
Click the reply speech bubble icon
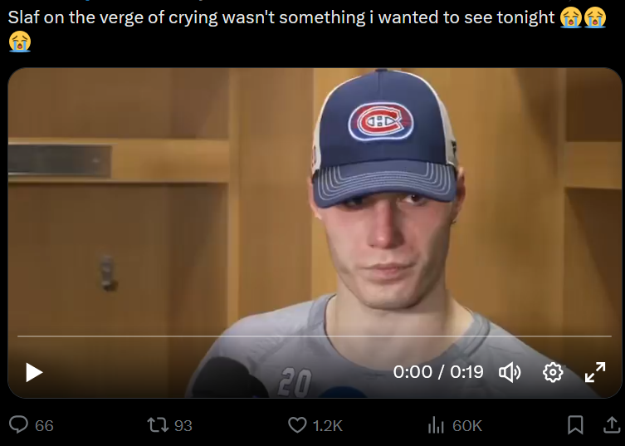coord(19,425)
